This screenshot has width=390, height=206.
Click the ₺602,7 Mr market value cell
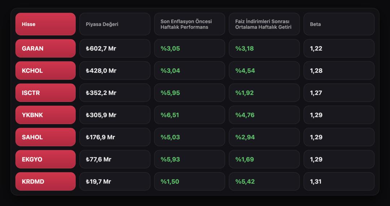point(115,48)
